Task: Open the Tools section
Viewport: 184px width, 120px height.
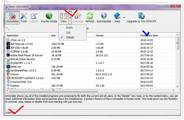Action: coord(24,18)
